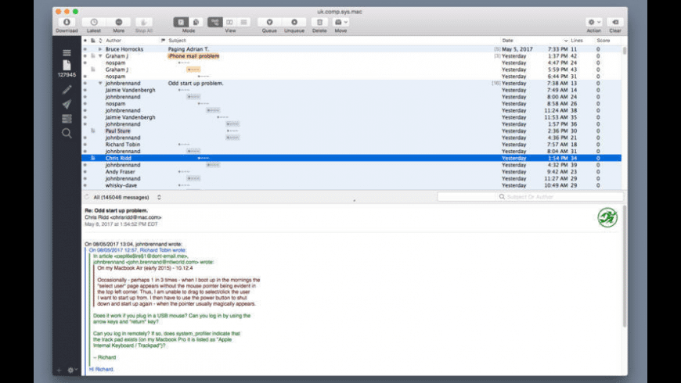Open the magnifier search icon in the sidebar
This screenshot has width=681, height=383.
point(67,133)
